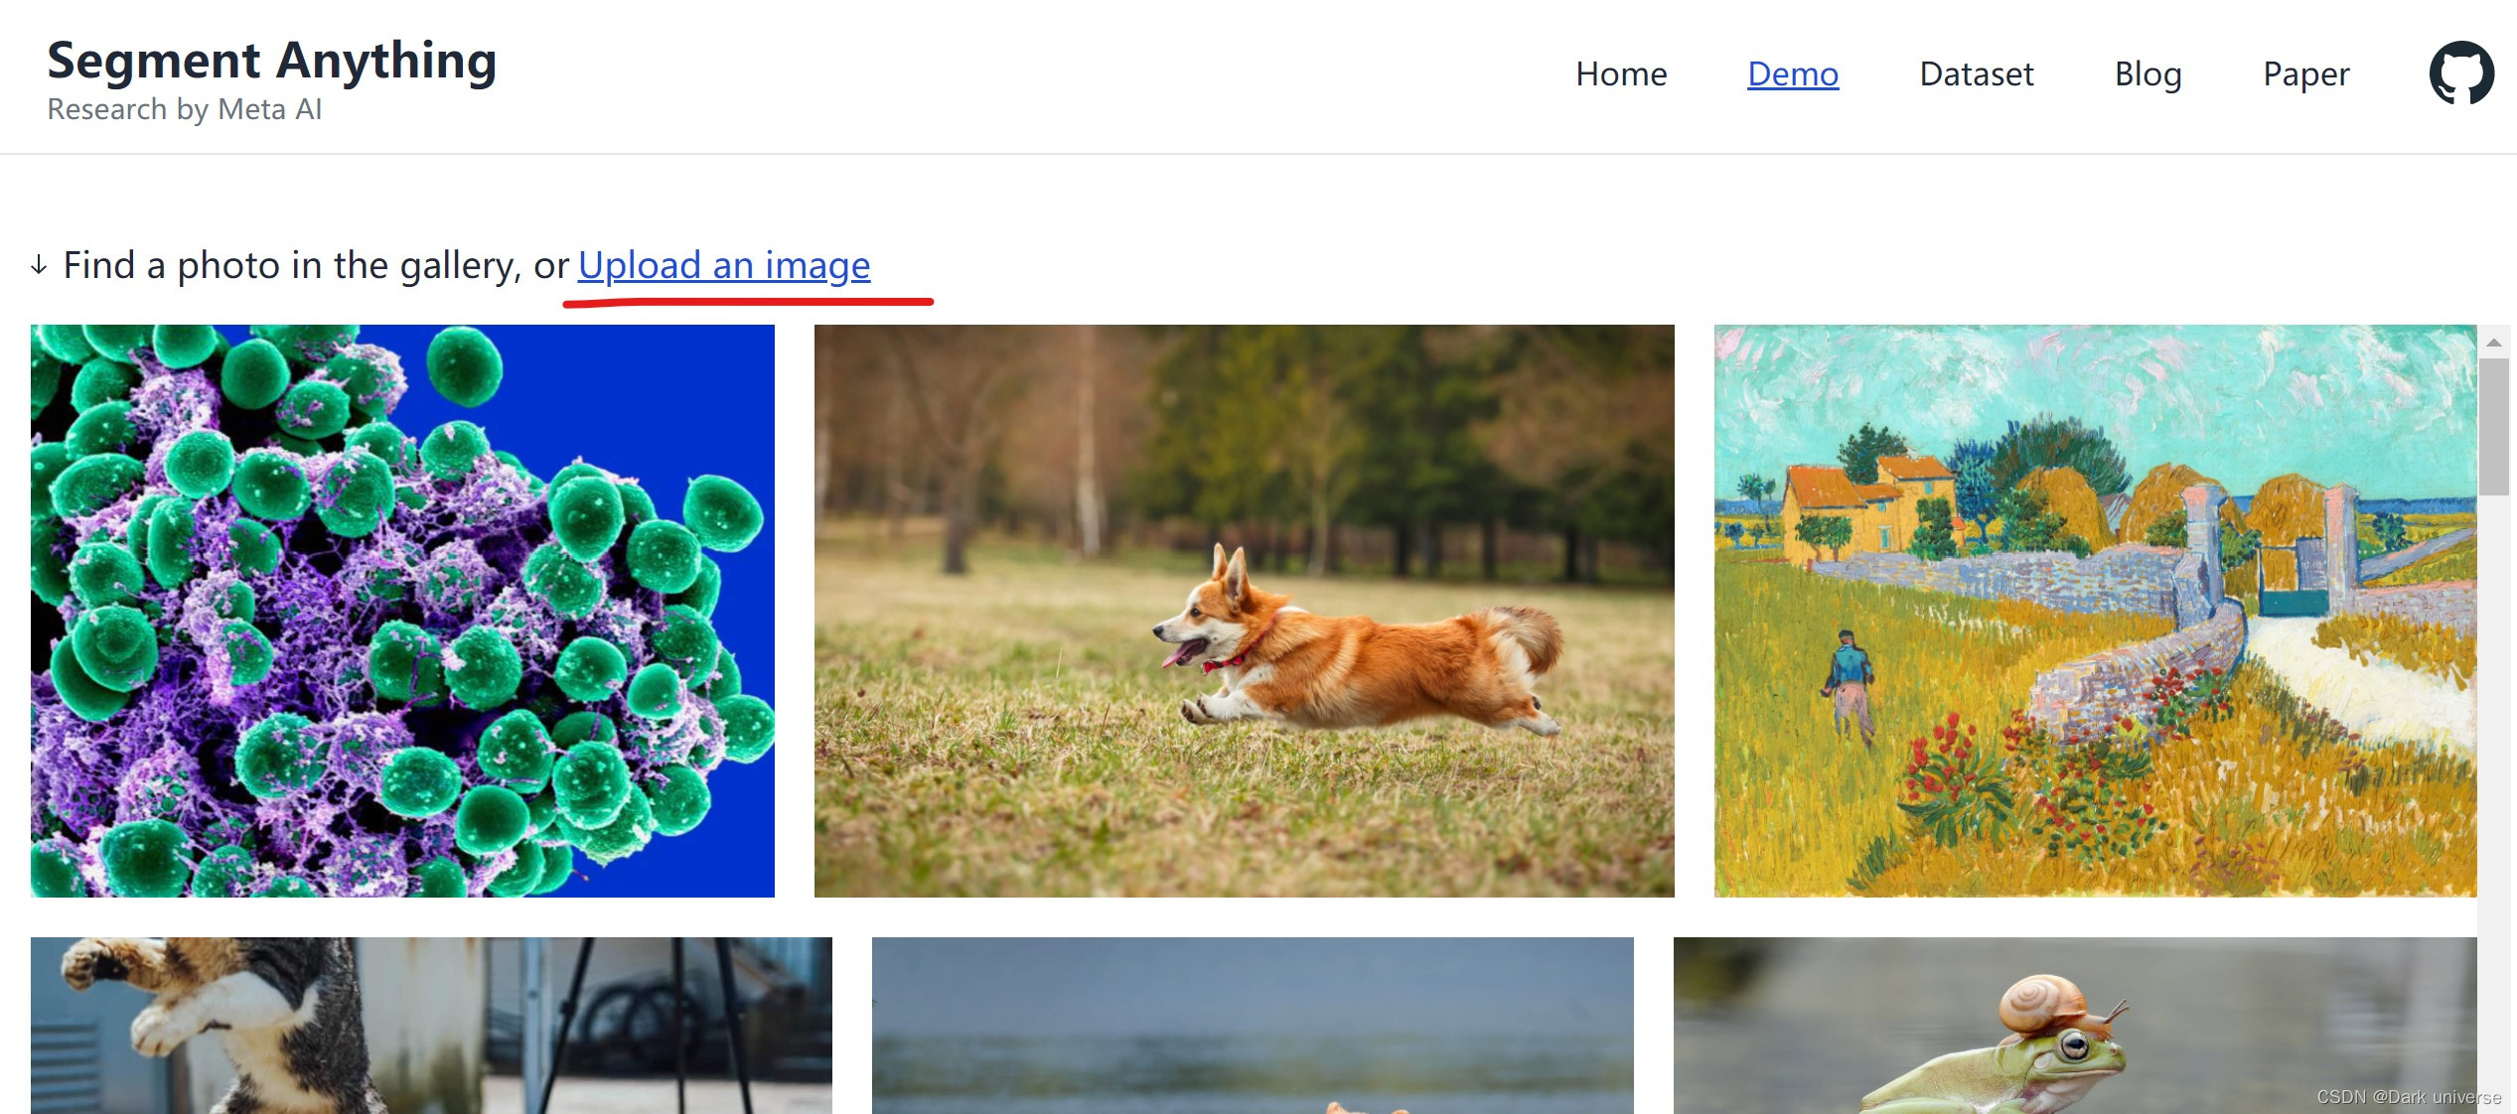Click the scrollbar up arrow
2517x1114 pixels.
[2493, 343]
